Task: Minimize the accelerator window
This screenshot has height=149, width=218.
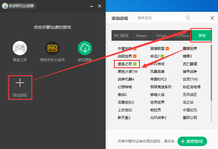Action: point(92,6)
